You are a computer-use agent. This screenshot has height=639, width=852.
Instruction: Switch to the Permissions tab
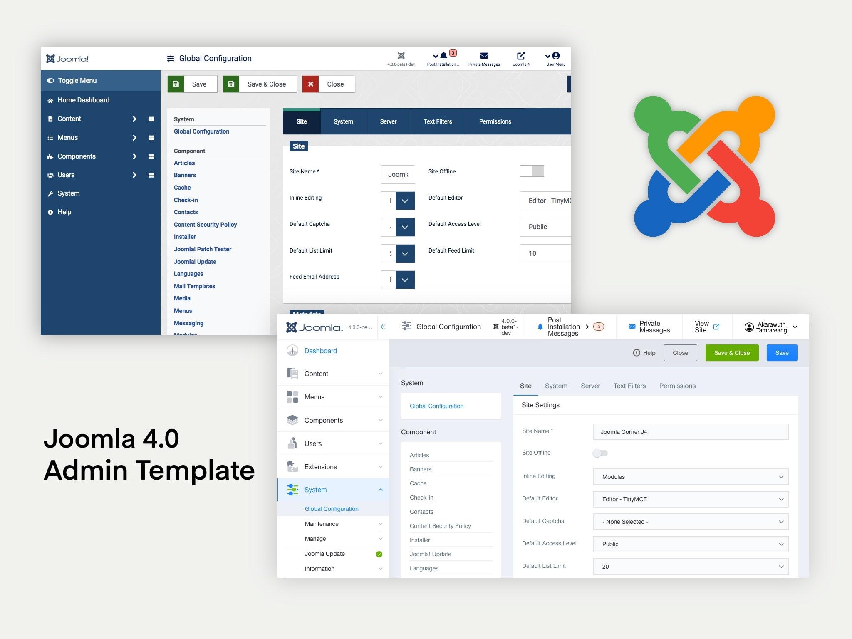coord(495,121)
